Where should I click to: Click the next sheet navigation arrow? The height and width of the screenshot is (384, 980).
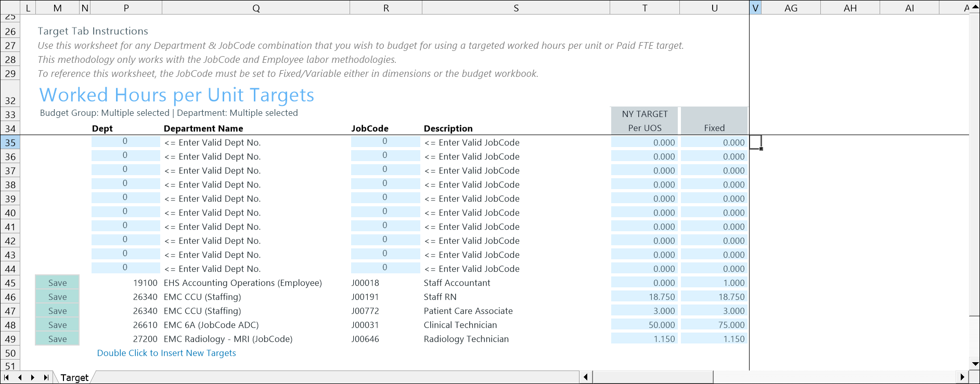[33, 377]
